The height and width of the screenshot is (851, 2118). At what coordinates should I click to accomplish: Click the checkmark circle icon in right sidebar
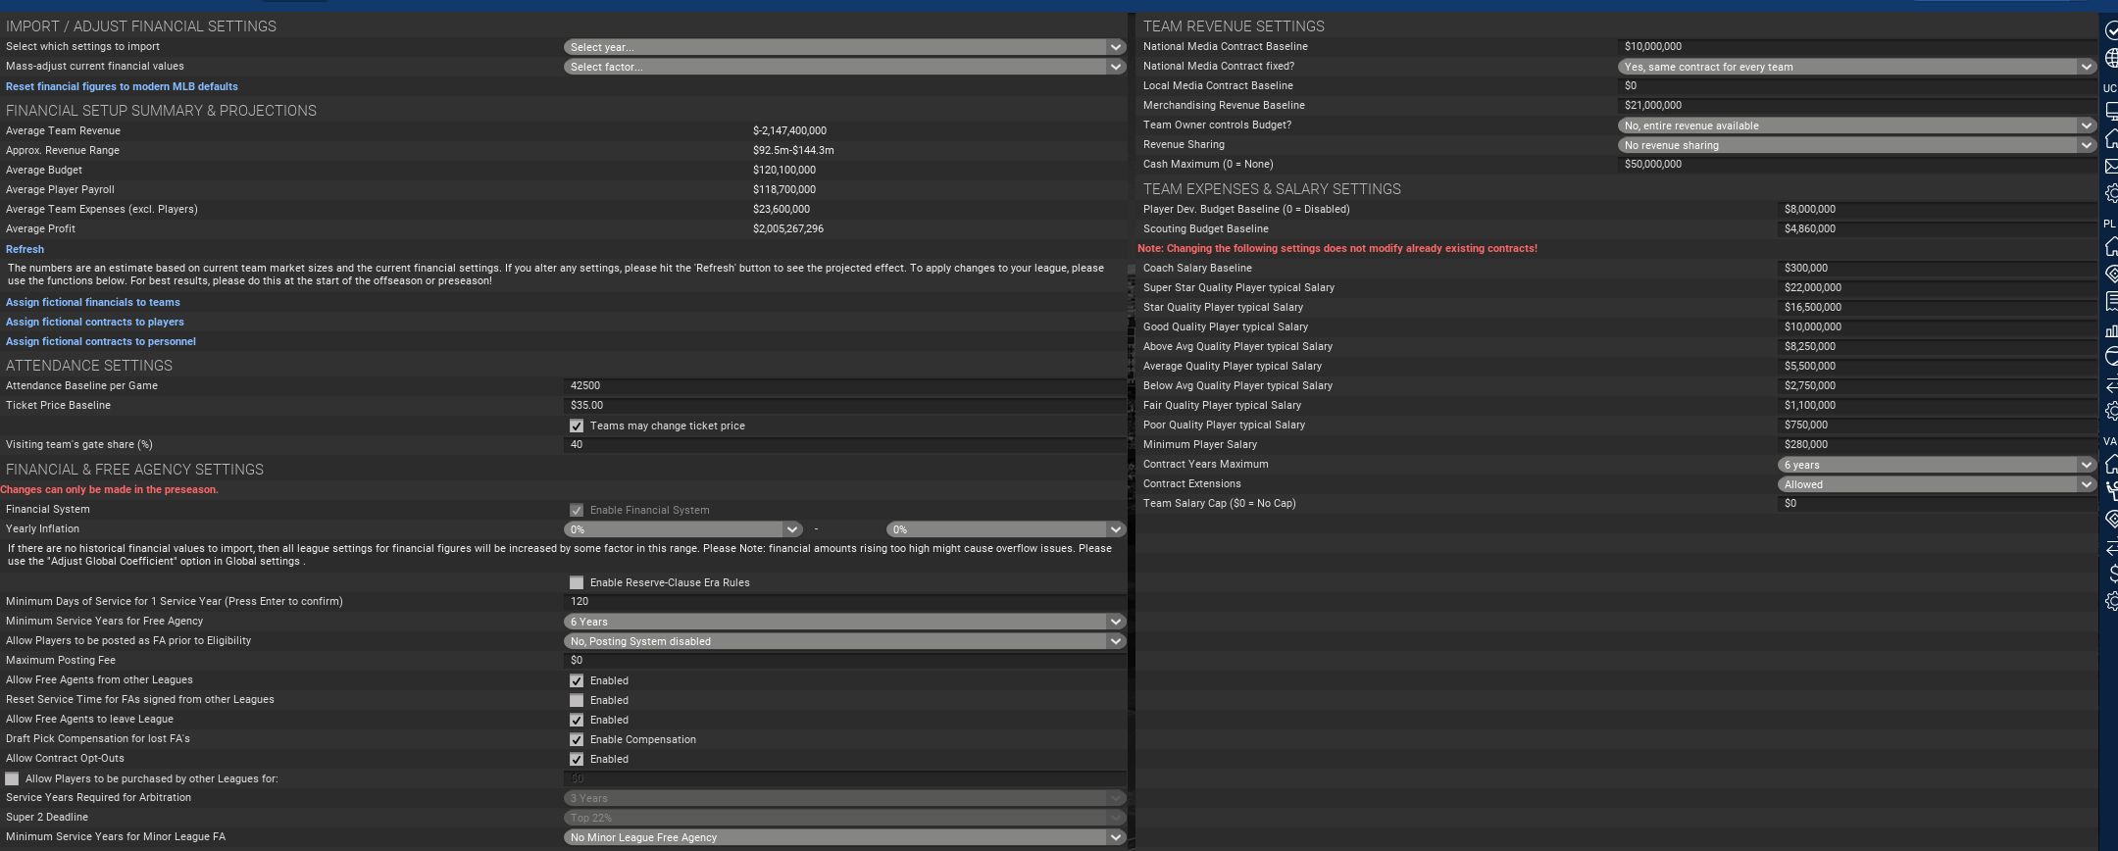pos(2111,31)
